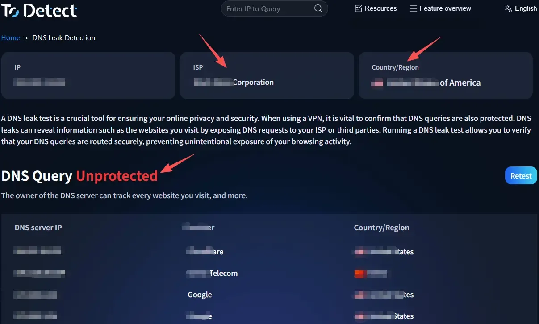Click the Telecom DNS server row
The width and height of the screenshot is (539, 324).
click(269, 273)
